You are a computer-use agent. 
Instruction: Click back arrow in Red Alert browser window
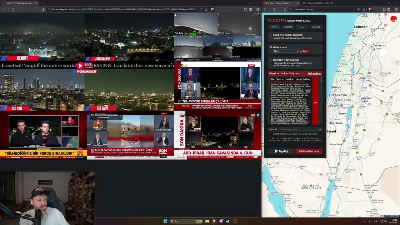(x=265, y=9)
